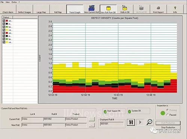The image size is (187, 139).
Task: Click the Archived DB icon
Action: click(x=141, y=8)
